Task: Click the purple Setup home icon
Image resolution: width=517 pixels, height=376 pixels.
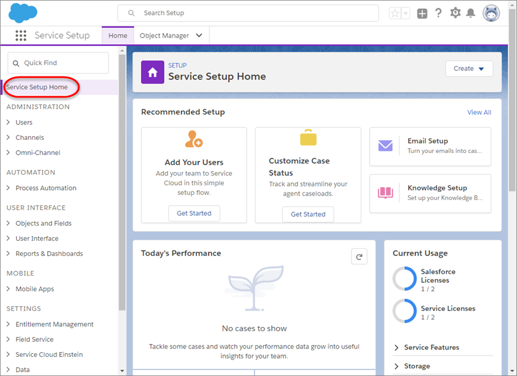Action: [x=153, y=72]
